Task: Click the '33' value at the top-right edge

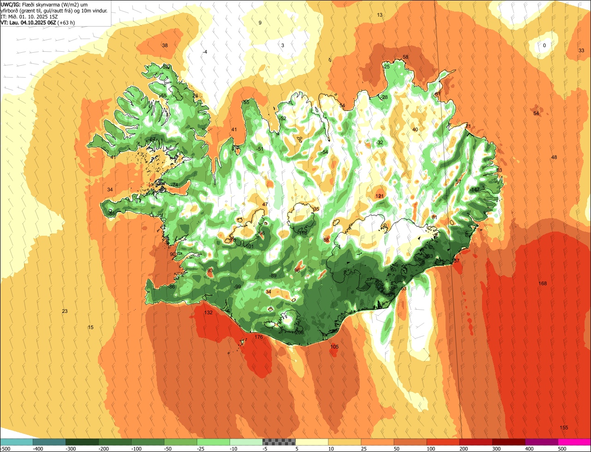Action: point(581,50)
